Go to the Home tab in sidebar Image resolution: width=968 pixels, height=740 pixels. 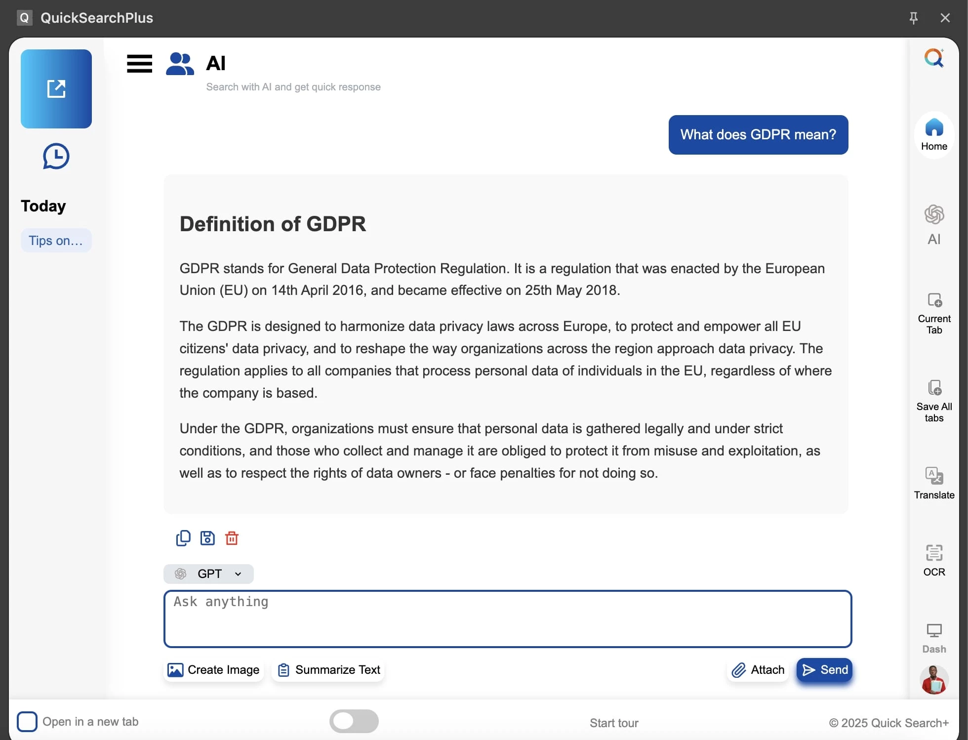point(934,134)
